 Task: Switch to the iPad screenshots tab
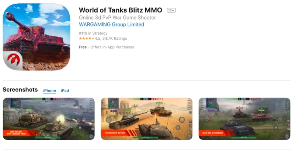point(65,91)
